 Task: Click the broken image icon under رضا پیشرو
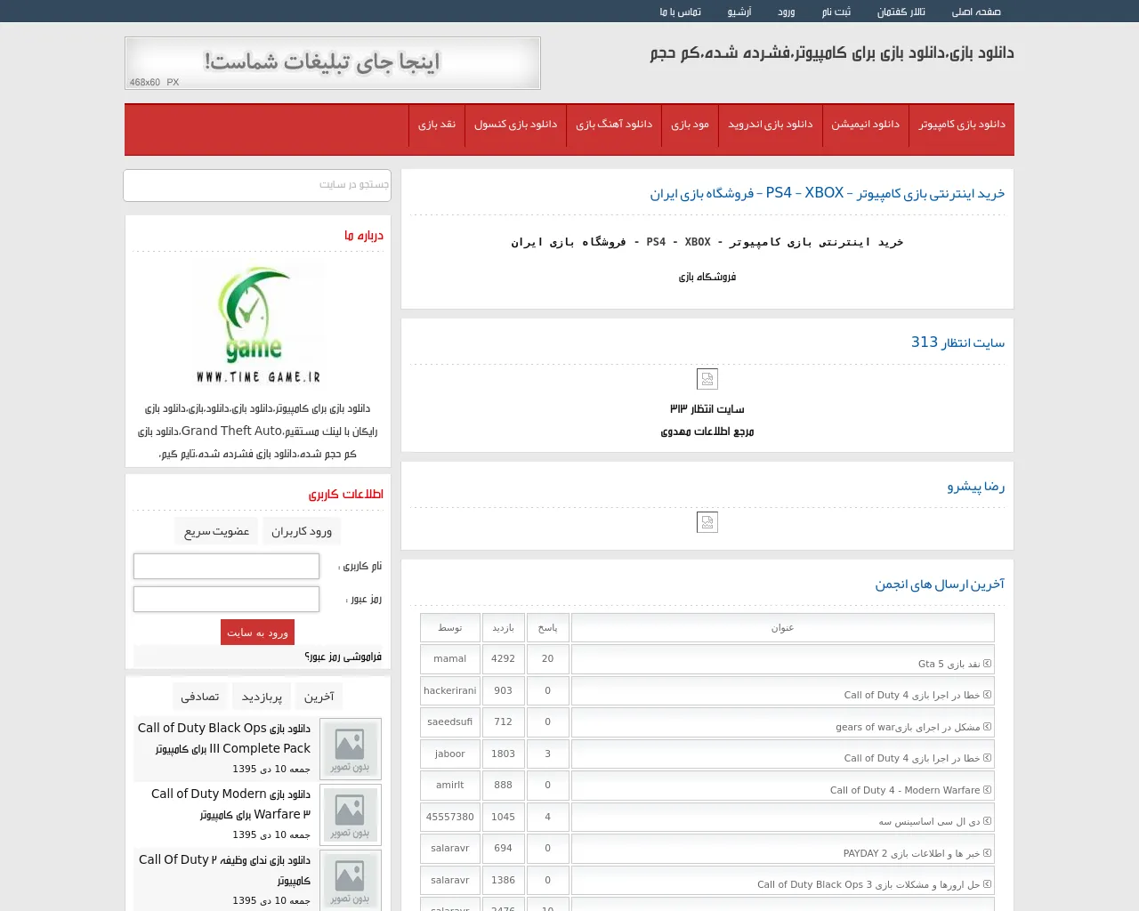click(707, 522)
